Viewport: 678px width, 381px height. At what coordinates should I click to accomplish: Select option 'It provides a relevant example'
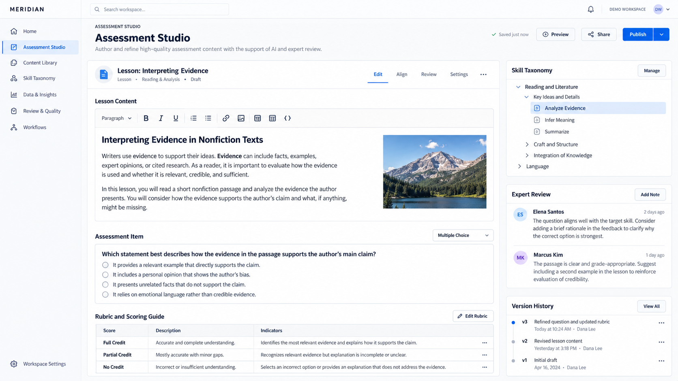pyautogui.click(x=105, y=265)
